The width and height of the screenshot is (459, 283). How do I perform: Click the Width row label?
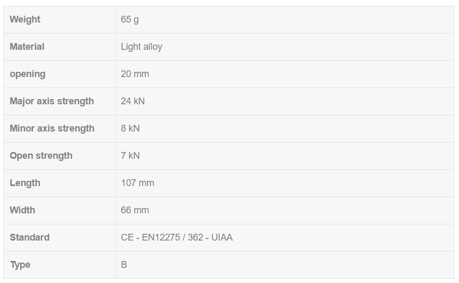click(x=23, y=210)
